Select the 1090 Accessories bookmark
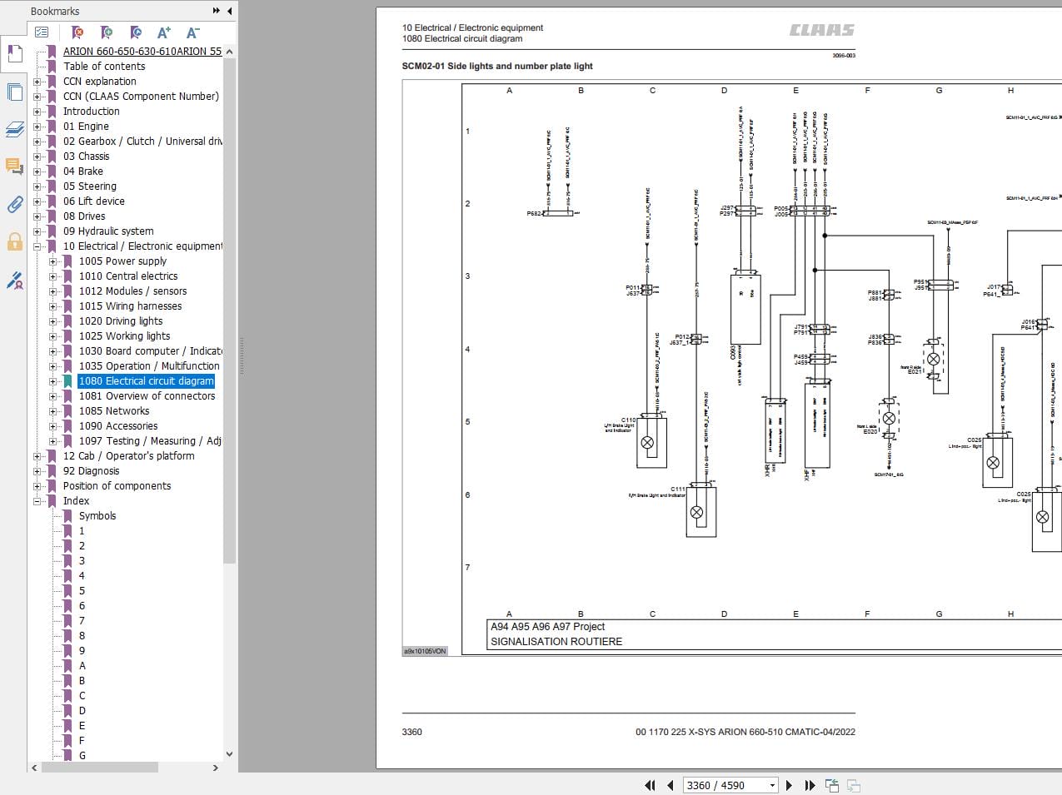This screenshot has height=795, width=1062. coord(118,426)
